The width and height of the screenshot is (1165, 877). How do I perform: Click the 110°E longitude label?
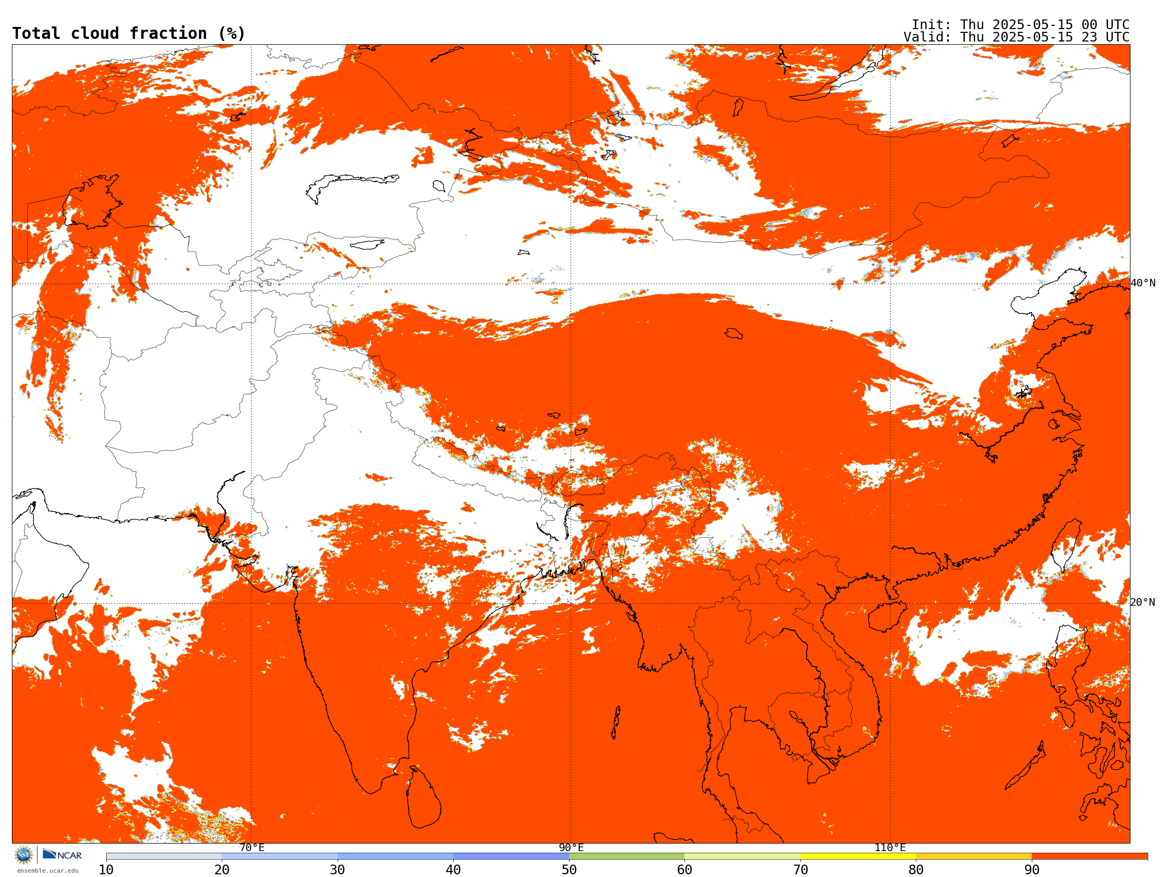[890, 848]
